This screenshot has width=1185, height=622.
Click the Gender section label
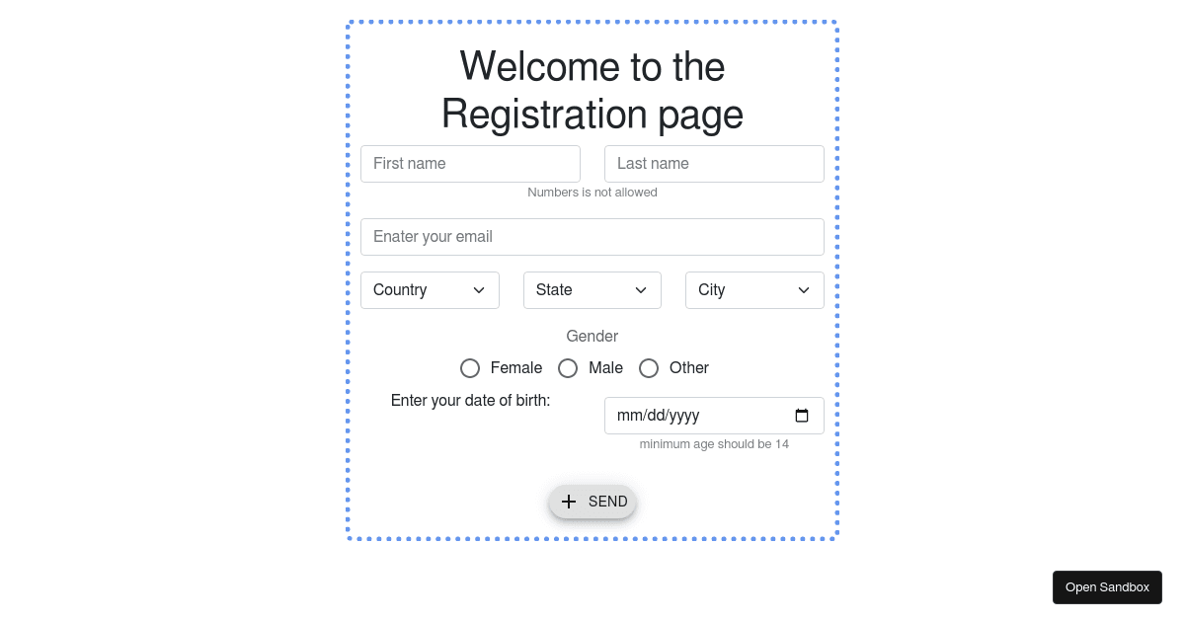tap(592, 337)
